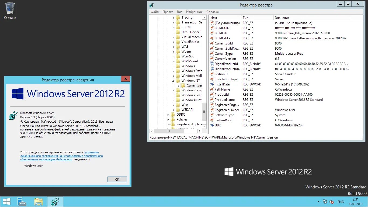Select the WAB folder icon

coord(178,47)
